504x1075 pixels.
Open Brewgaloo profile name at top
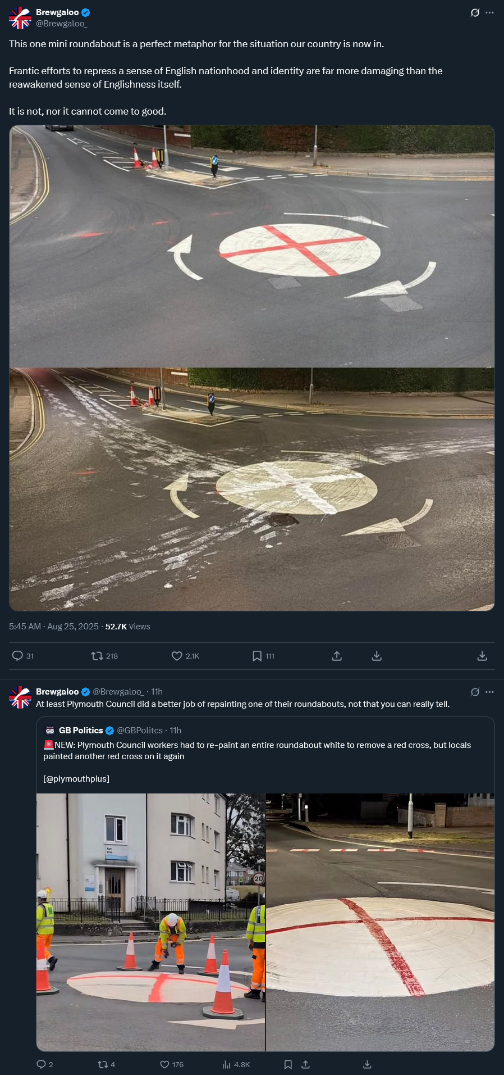[57, 12]
